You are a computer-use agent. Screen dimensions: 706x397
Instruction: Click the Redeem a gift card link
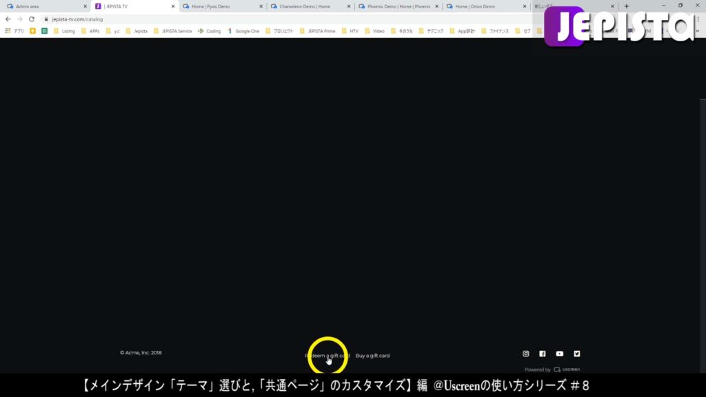click(327, 356)
